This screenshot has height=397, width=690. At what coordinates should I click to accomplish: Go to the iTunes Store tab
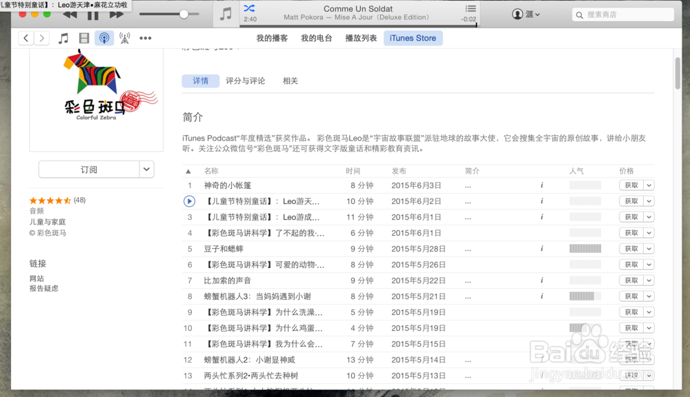(x=413, y=38)
